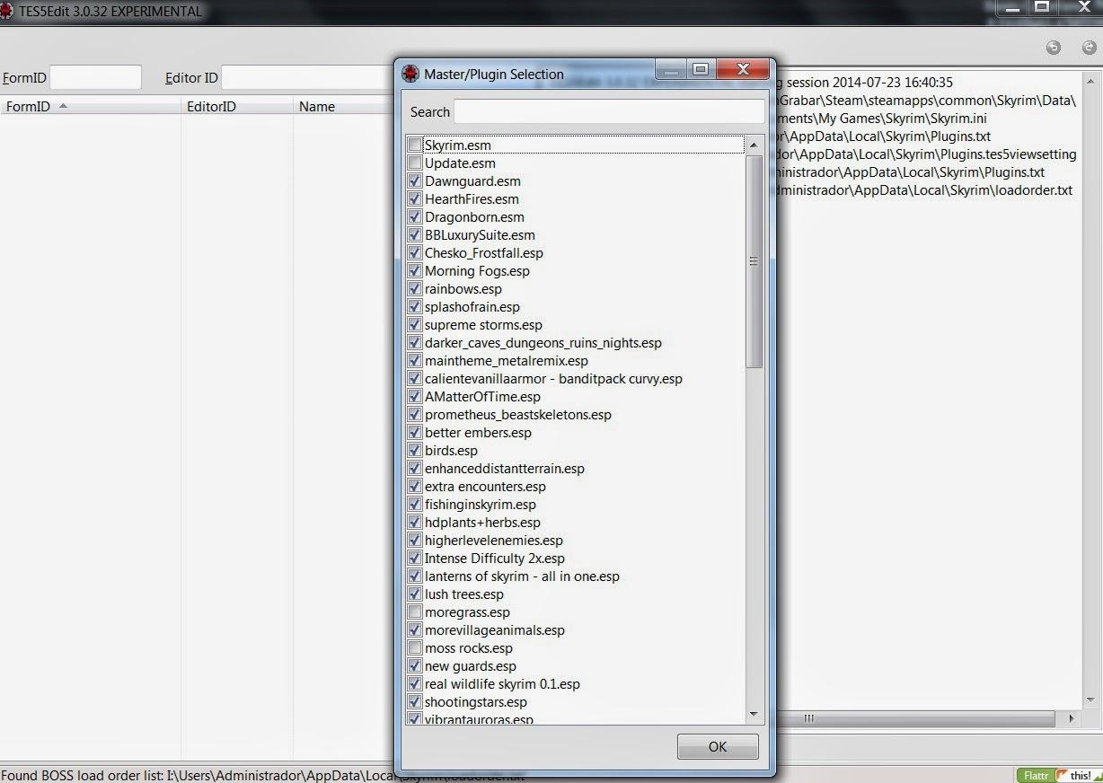Click the plugin list vertical scrollbar thumb

coord(754,260)
